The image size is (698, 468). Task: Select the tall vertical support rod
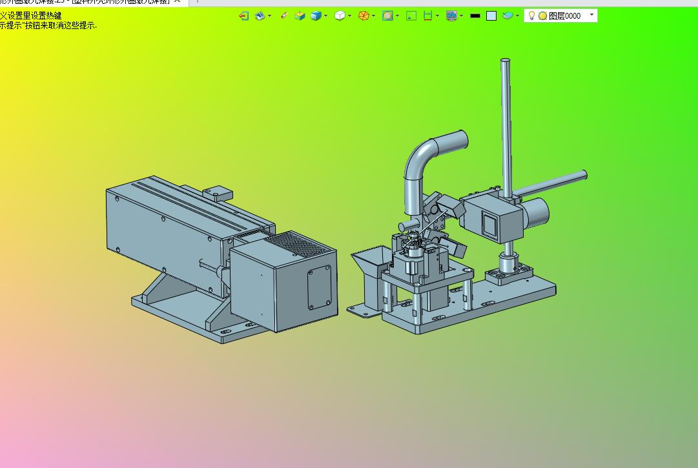coord(506,129)
